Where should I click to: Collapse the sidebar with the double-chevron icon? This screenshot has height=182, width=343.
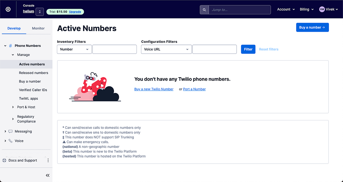click(48, 175)
